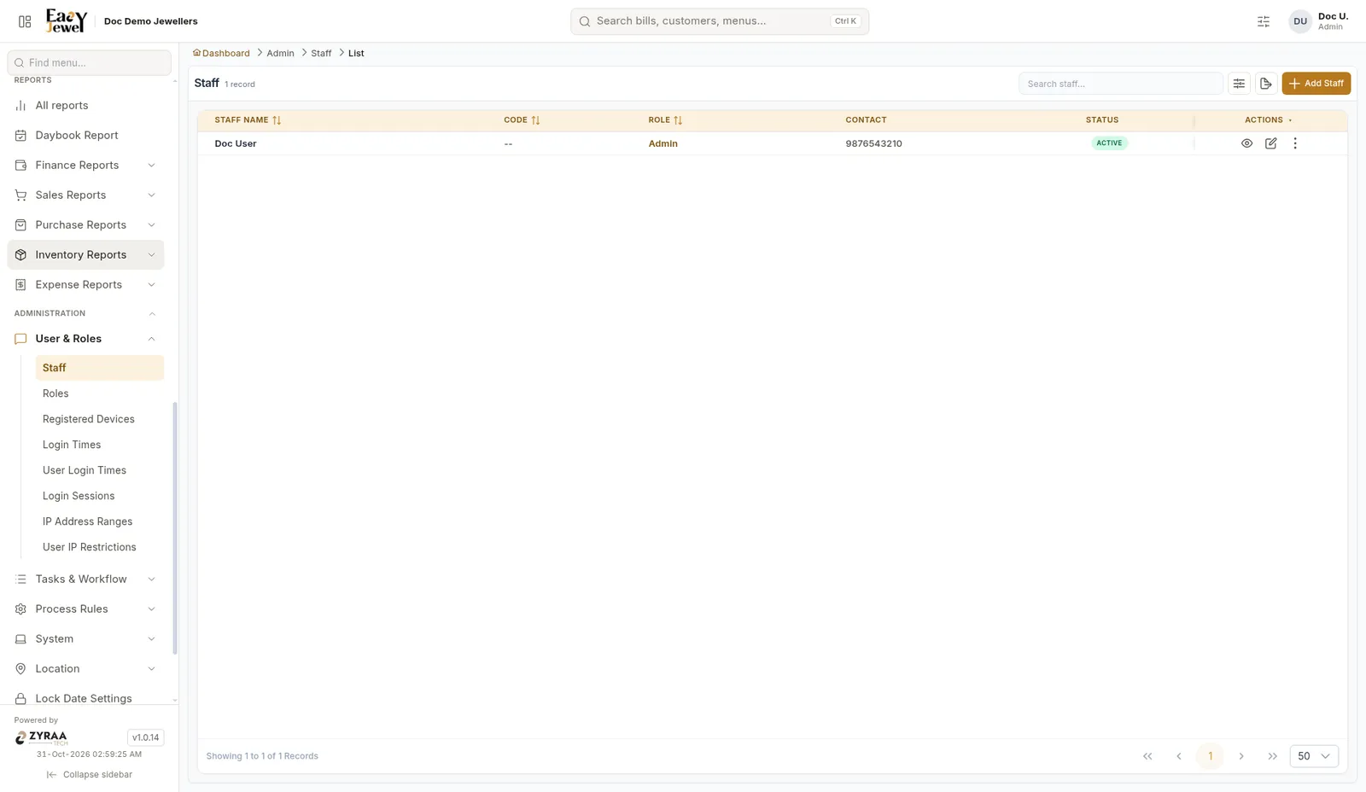
Task: Collapse the User & Roles section
Action: click(85, 339)
